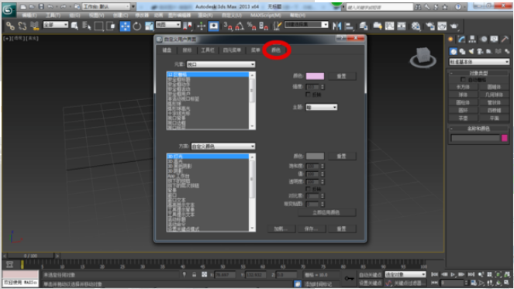Open the Curve Editor icon
The height and width of the screenshot is (289, 514).
(389, 26)
